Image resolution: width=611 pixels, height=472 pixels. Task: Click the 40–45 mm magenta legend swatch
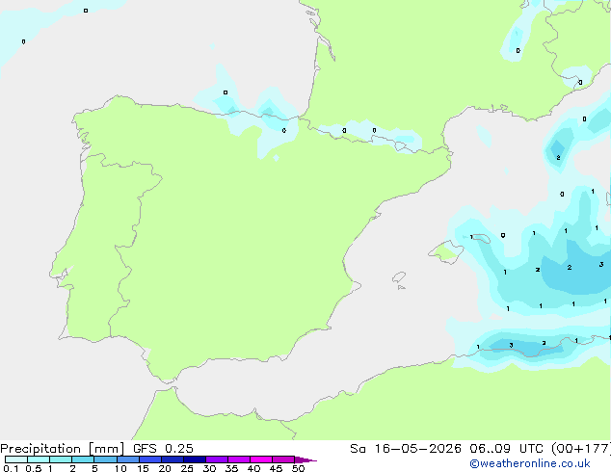(261, 459)
